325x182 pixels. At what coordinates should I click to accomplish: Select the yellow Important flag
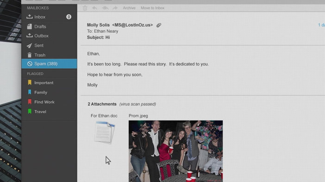coord(49,83)
